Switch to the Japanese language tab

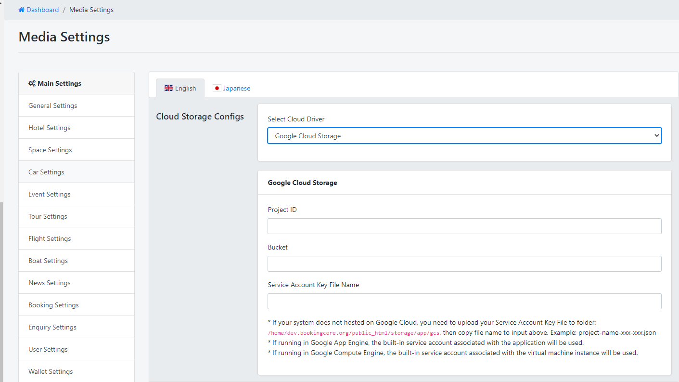(231, 88)
